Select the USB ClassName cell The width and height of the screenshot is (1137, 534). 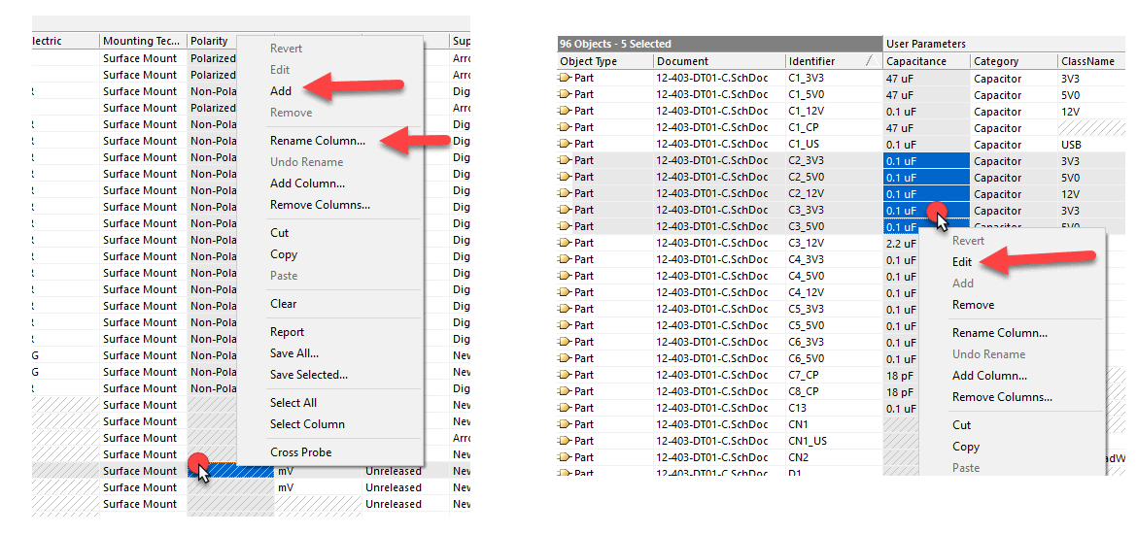1073,145
